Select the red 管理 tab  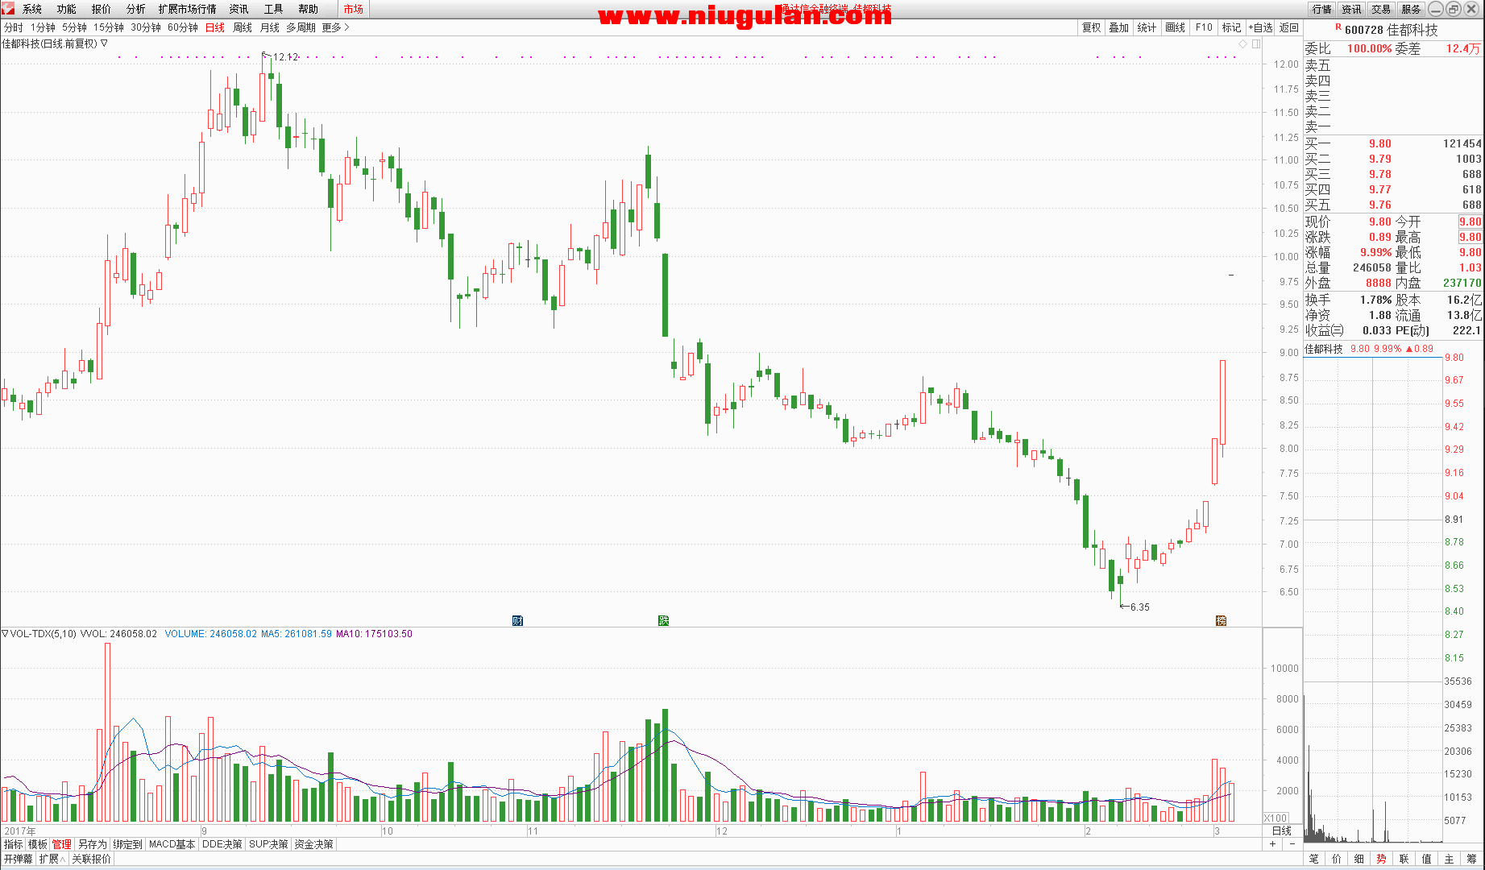tap(62, 844)
